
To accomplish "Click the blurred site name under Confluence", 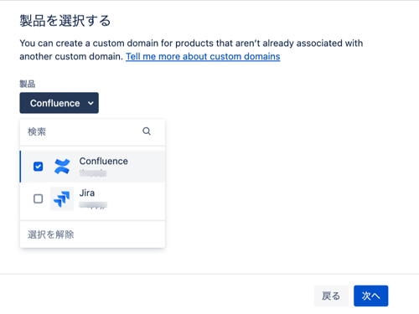I will [x=93, y=173].
